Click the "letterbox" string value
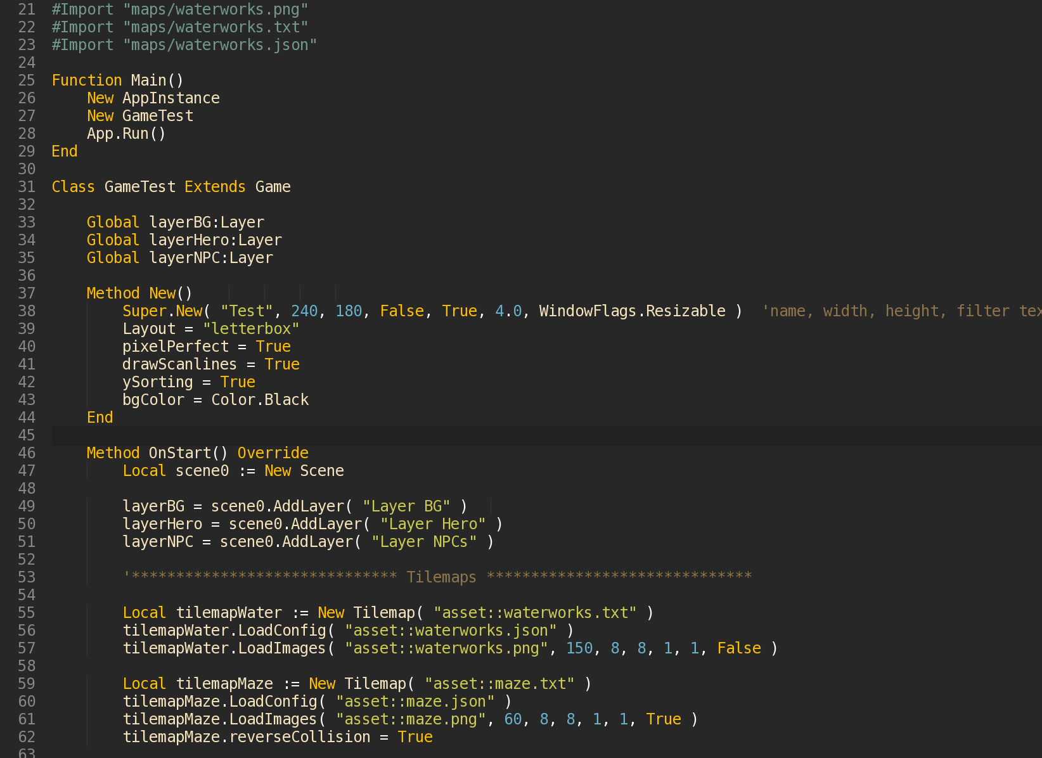This screenshot has height=758, width=1042. [250, 329]
